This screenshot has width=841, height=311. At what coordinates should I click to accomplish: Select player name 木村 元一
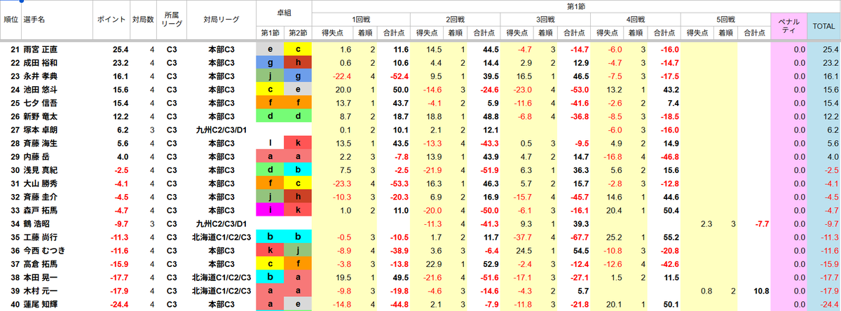pyautogui.click(x=40, y=291)
